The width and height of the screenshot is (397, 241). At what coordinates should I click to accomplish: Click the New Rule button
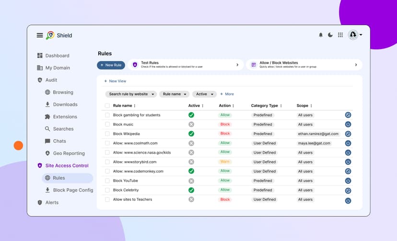point(111,65)
